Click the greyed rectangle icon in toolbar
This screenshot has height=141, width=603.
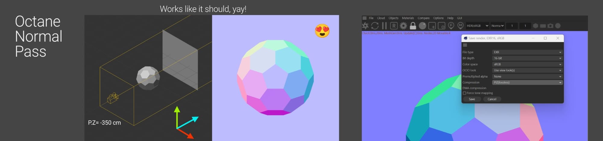[x=543, y=26]
